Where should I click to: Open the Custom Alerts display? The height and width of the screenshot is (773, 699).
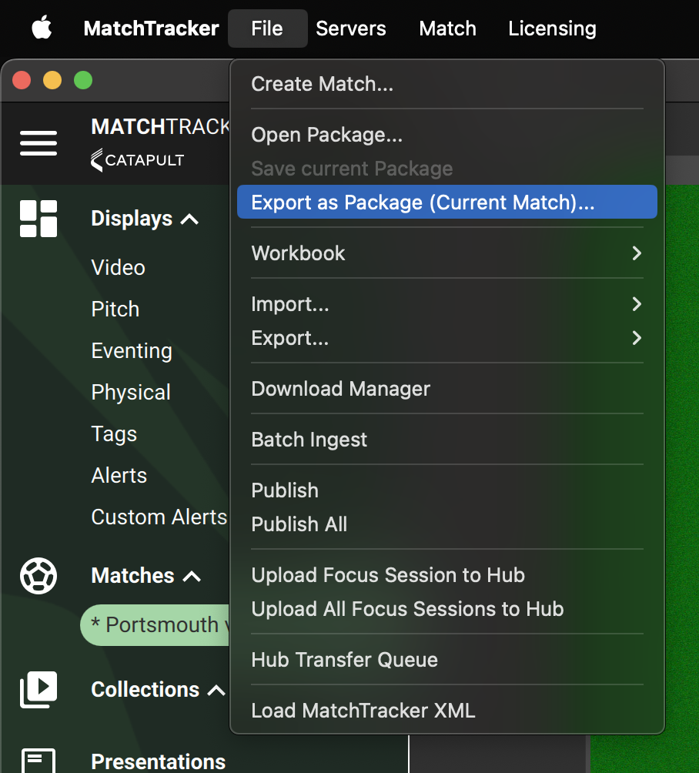click(x=159, y=517)
